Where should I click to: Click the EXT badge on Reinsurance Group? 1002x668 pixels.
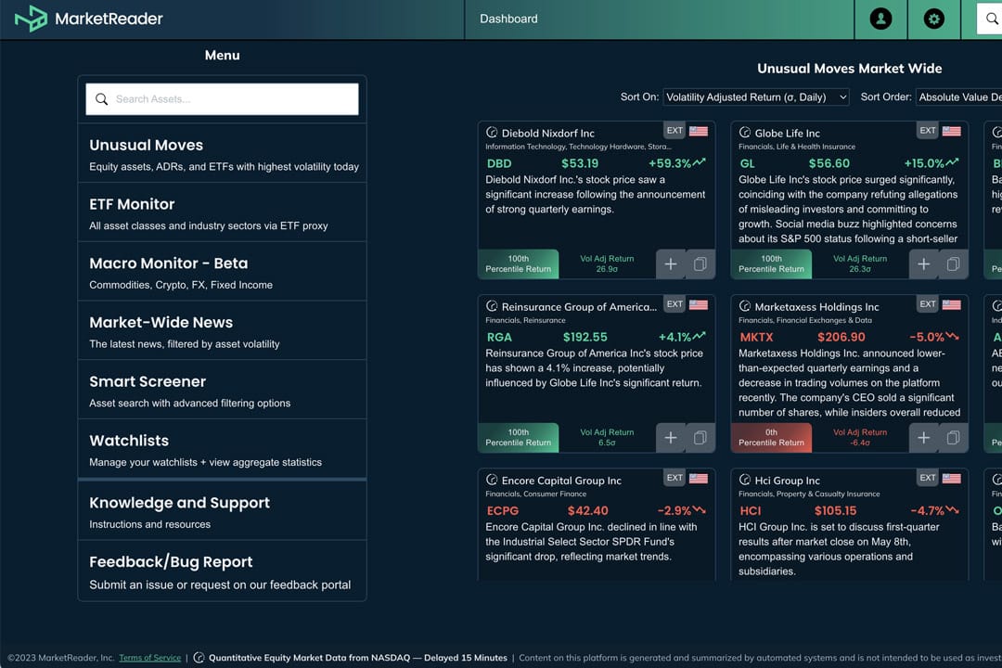click(x=674, y=304)
